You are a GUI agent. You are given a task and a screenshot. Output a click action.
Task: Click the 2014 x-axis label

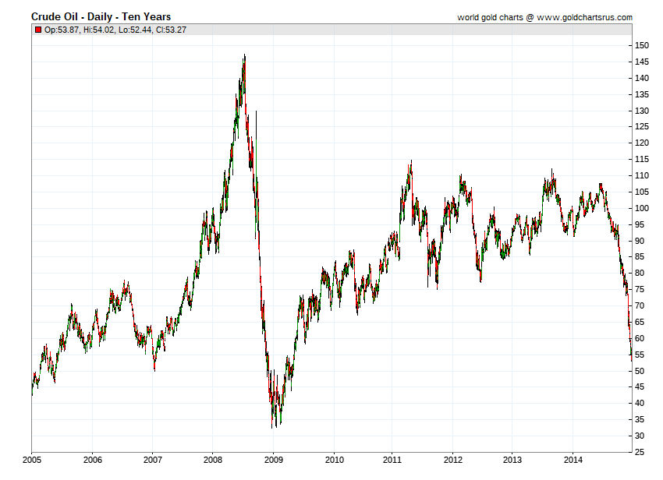pyautogui.click(x=573, y=460)
